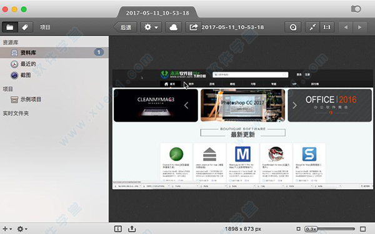Click the zoom slider in bottom bar
Image resolution: width=375 pixels, height=234 pixels.
[x=330, y=229]
